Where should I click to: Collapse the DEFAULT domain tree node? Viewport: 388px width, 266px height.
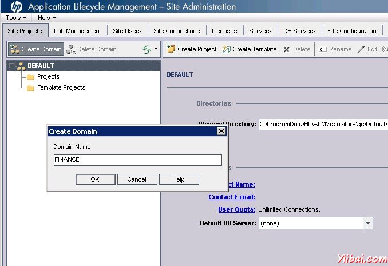tap(11, 66)
